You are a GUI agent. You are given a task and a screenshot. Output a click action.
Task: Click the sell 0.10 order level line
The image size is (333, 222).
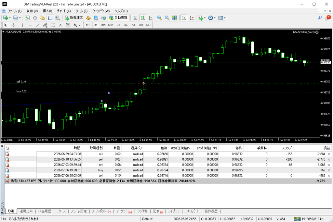click(161, 83)
